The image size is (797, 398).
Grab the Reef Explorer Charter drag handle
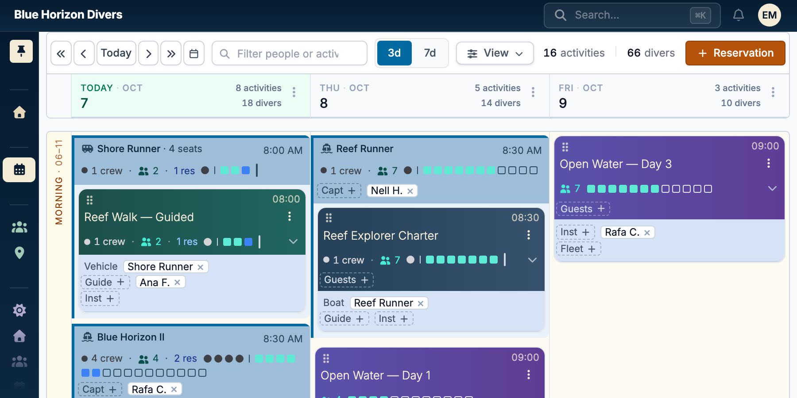329,218
